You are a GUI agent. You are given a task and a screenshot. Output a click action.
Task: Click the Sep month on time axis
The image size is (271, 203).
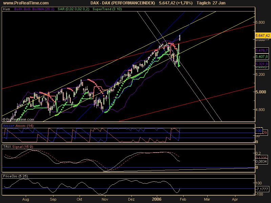(53, 199)
